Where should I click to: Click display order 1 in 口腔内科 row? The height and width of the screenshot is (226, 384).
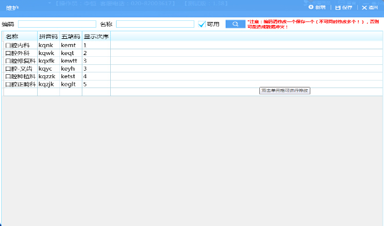pyautogui.click(x=96, y=45)
